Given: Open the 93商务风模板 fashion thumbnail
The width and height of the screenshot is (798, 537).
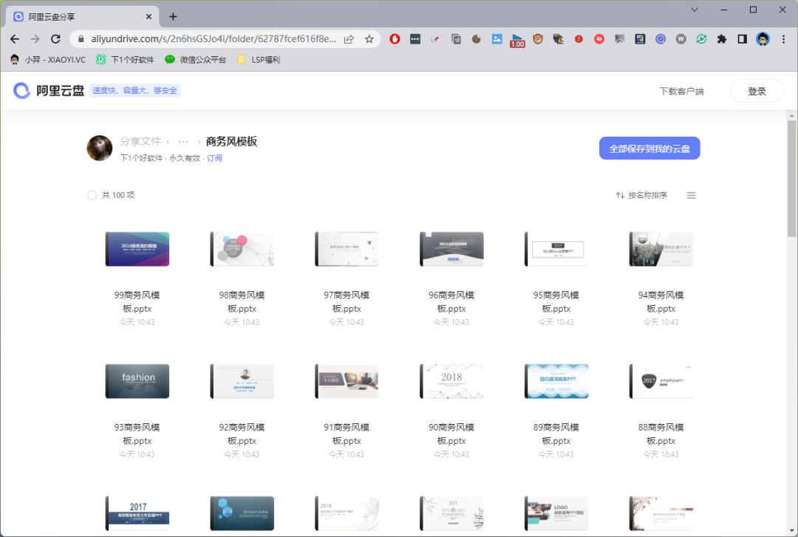Looking at the screenshot, I should pyautogui.click(x=137, y=381).
